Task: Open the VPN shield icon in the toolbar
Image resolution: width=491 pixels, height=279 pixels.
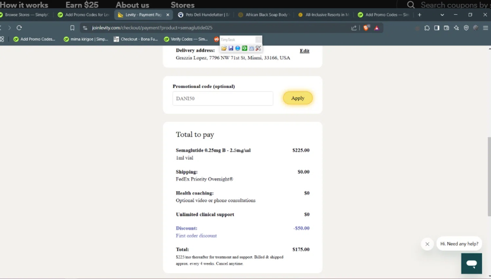Action: [x=466, y=28]
